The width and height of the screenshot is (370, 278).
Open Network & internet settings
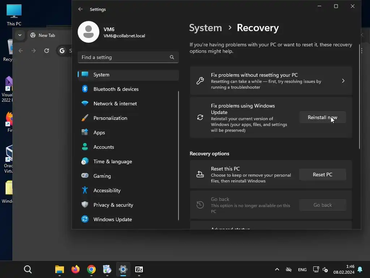point(128,104)
